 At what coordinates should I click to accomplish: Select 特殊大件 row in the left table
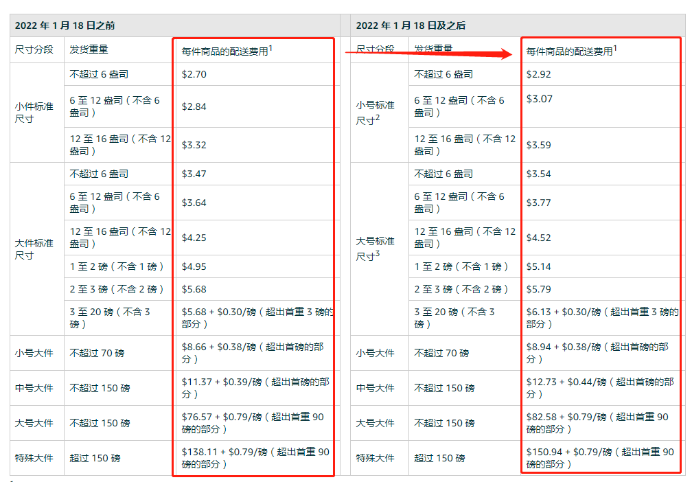point(175,458)
